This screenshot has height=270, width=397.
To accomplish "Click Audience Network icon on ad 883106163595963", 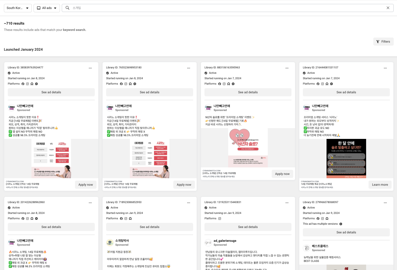I will [x=228, y=84].
